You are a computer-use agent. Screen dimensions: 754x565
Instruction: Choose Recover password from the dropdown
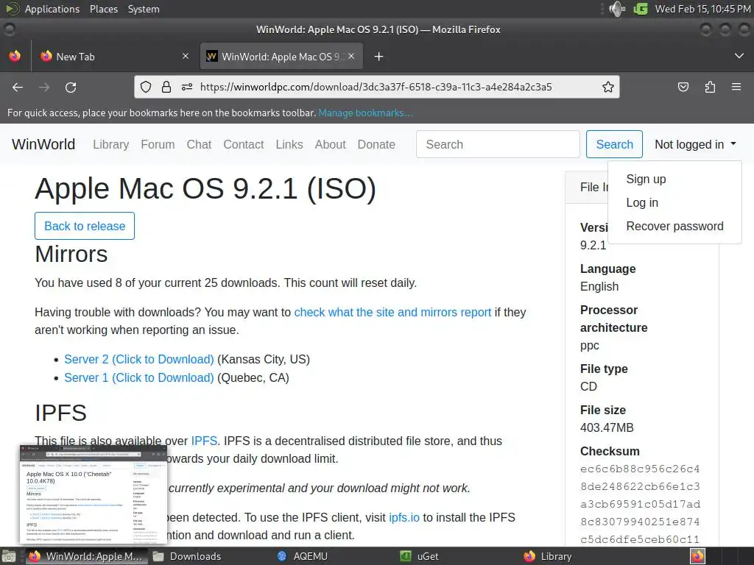pos(674,227)
